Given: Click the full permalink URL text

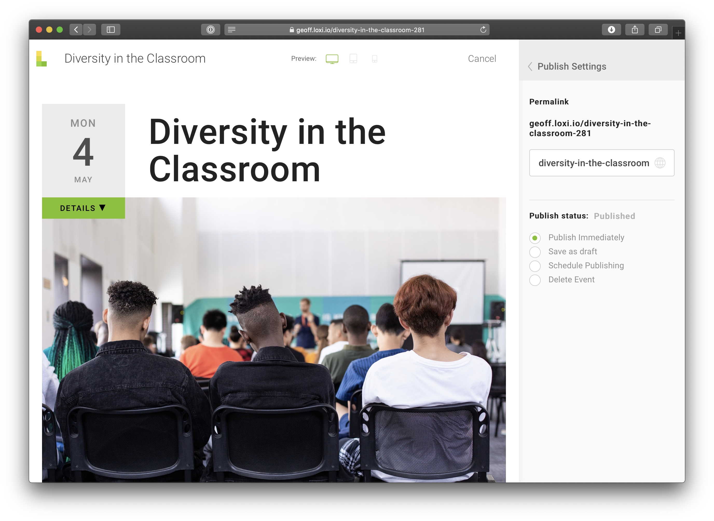Looking at the screenshot, I should point(590,128).
